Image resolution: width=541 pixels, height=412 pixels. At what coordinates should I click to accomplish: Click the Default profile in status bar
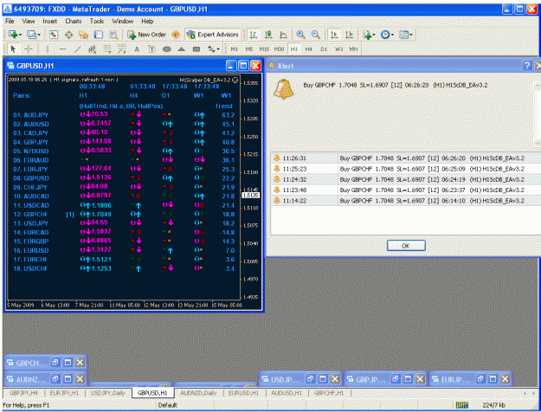(167, 405)
